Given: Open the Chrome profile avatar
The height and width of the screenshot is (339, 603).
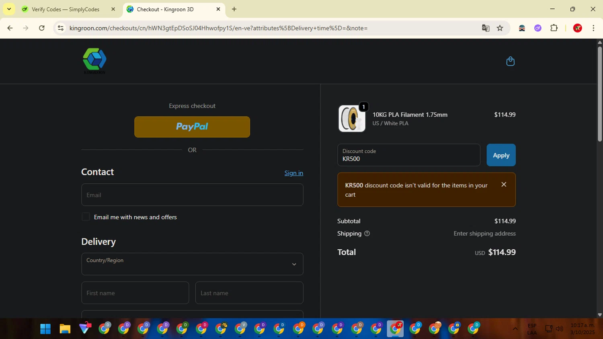Looking at the screenshot, I should [x=578, y=28].
